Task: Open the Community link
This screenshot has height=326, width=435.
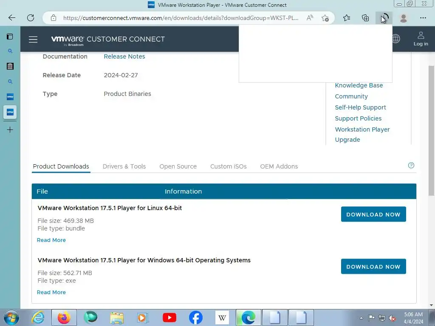Action: [x=351, y=96]
